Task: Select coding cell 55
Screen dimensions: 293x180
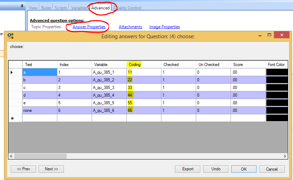Action: [144, 103]
